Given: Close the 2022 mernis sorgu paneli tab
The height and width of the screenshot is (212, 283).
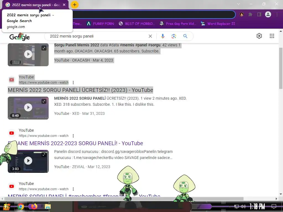Looking at the screenshot, I should point(64,5).
